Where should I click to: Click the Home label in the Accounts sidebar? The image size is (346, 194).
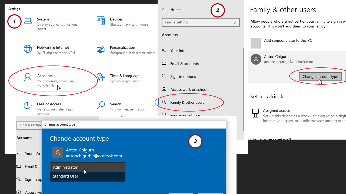click(175, 10)
